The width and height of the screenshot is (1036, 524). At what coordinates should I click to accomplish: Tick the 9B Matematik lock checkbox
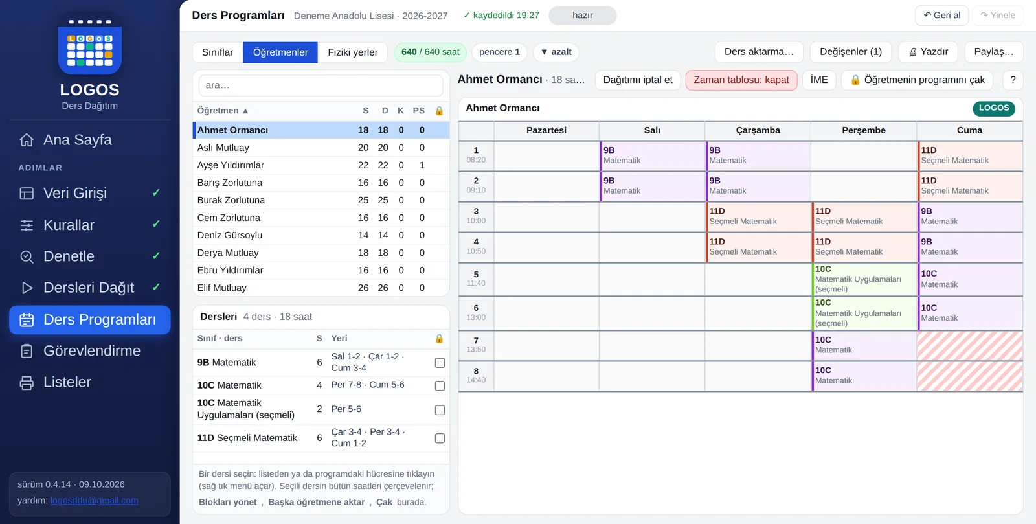click(440, 363)
